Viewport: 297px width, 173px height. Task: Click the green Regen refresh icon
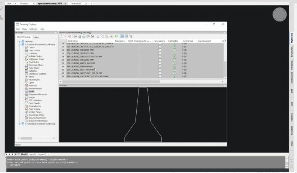point(116,36)
